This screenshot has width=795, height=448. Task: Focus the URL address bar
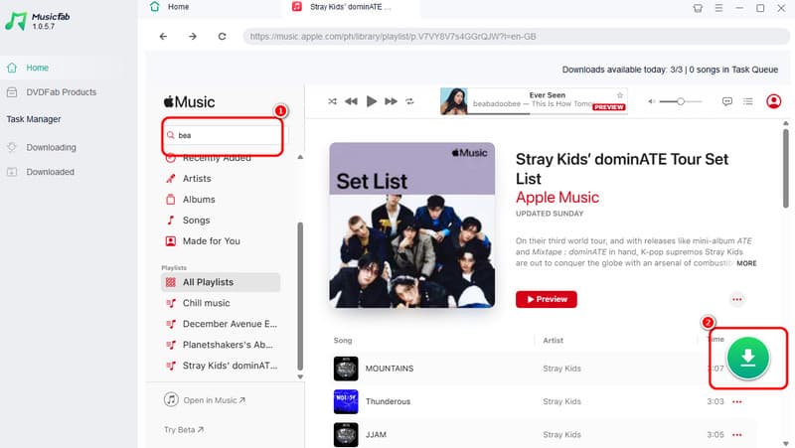click(516, 37)
